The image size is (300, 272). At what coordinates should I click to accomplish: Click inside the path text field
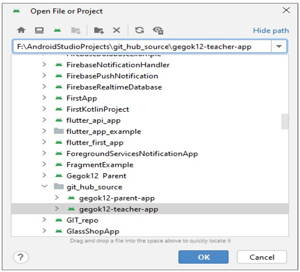coord(142,47)
